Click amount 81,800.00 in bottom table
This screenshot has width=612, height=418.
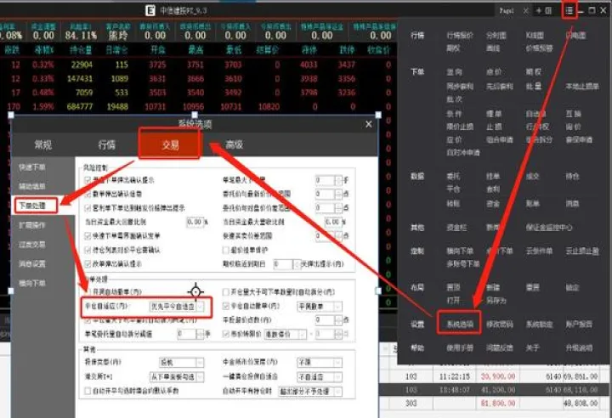click(498, 404)
